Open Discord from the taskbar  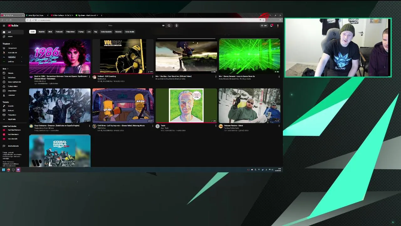pos(18,170)
